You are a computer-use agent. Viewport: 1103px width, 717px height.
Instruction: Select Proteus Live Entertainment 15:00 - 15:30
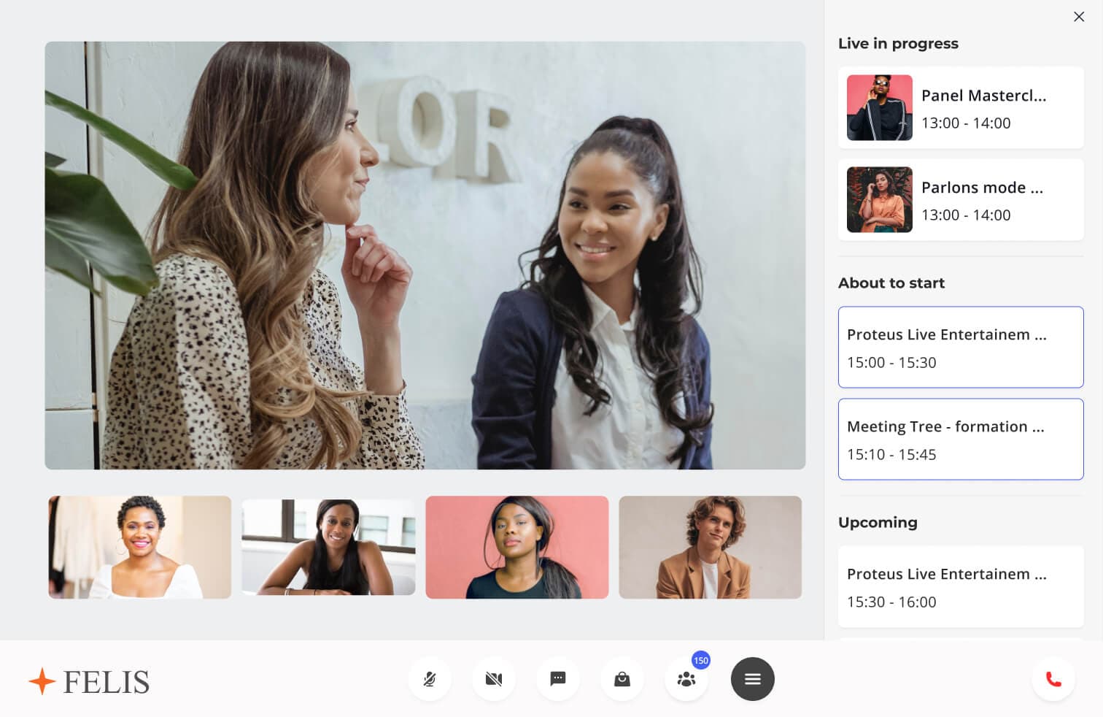960,348
